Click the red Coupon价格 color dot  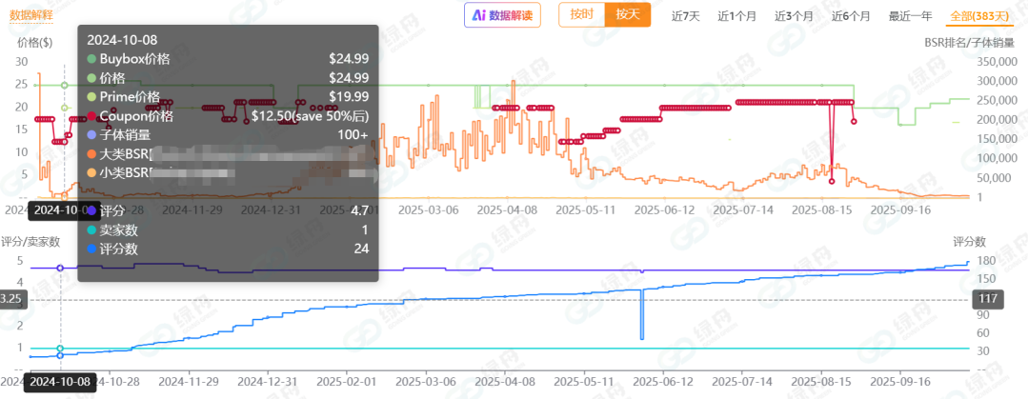91,116
